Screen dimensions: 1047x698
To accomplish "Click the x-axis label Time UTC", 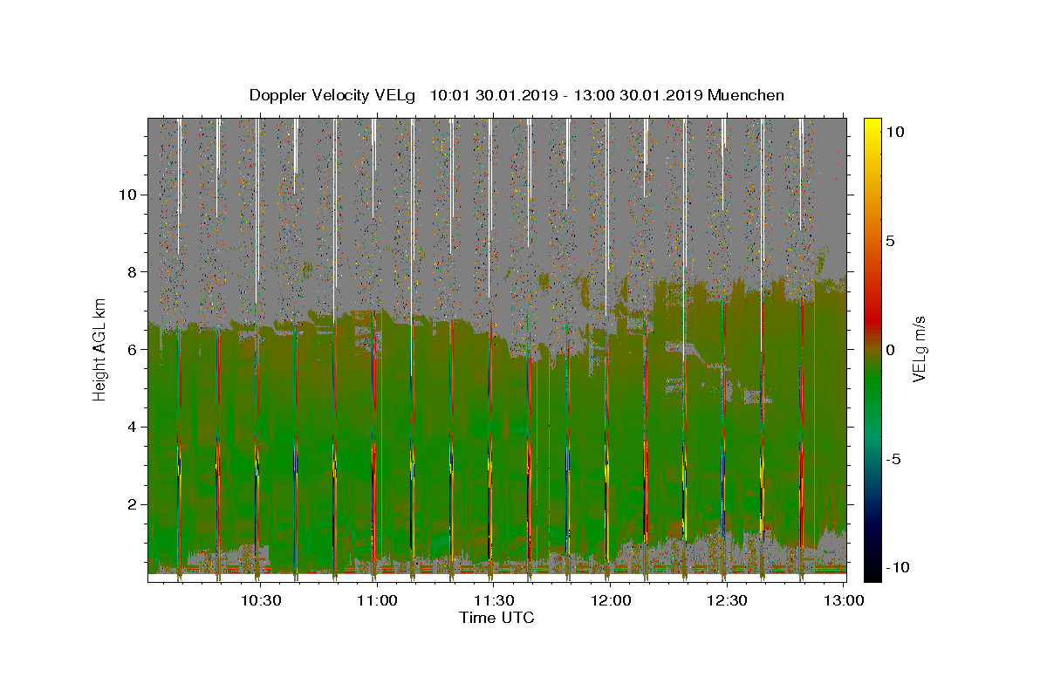I will coord(496,618).
